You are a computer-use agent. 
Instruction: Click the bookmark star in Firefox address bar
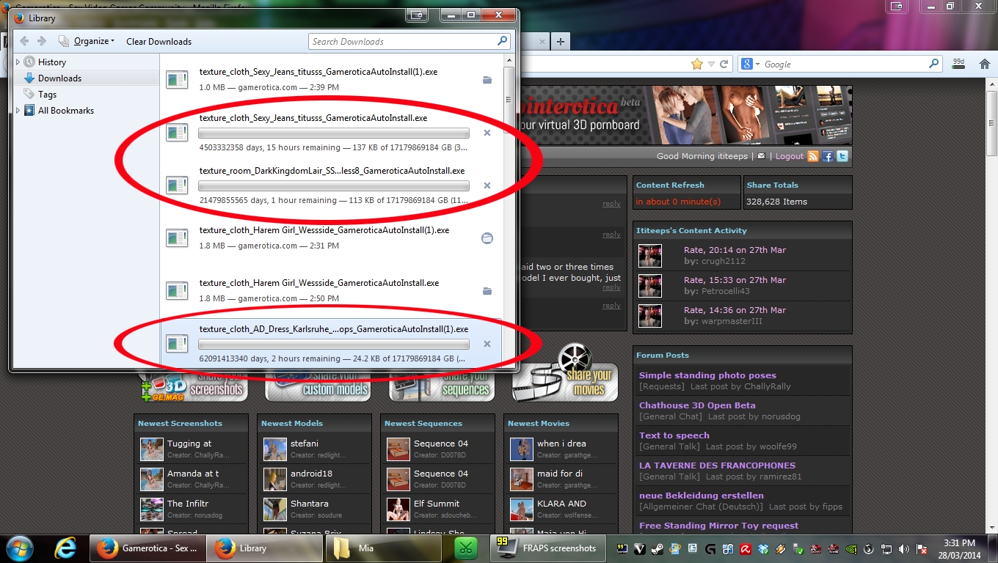(697, 65)
